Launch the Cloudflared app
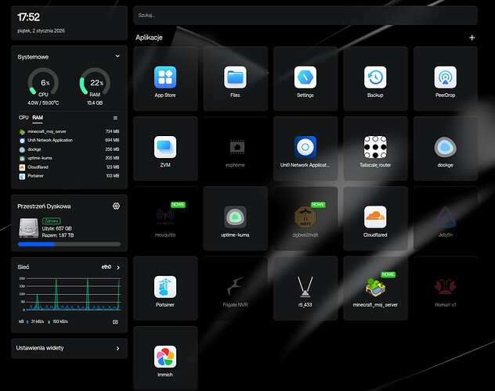This screenshot has height=391, width=495. click(375, 217)
